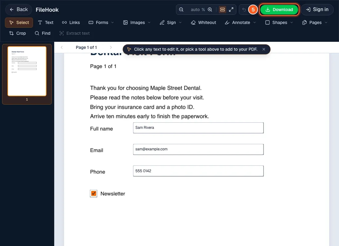This screenshot has height=246, width=339.
Task: Dismiss the editing hint tooltip
Action: tap(264, 50)
